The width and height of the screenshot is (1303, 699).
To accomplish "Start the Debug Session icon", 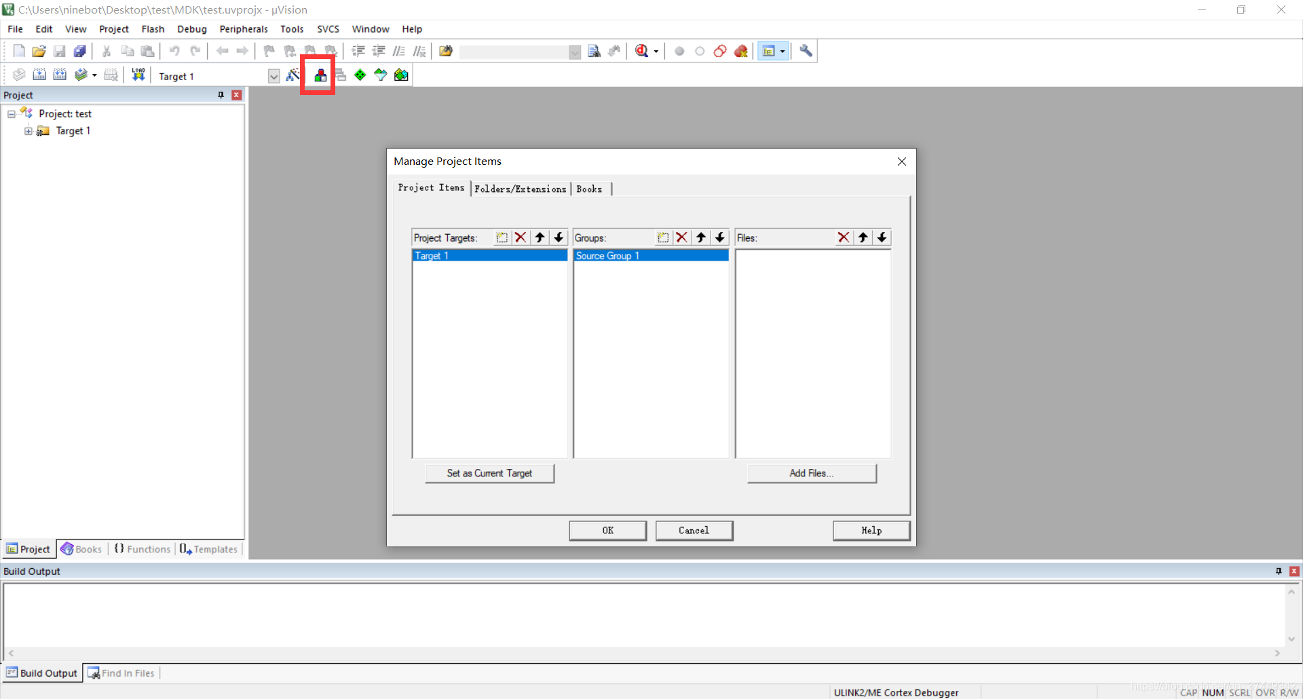I will (x=641, y=51).
